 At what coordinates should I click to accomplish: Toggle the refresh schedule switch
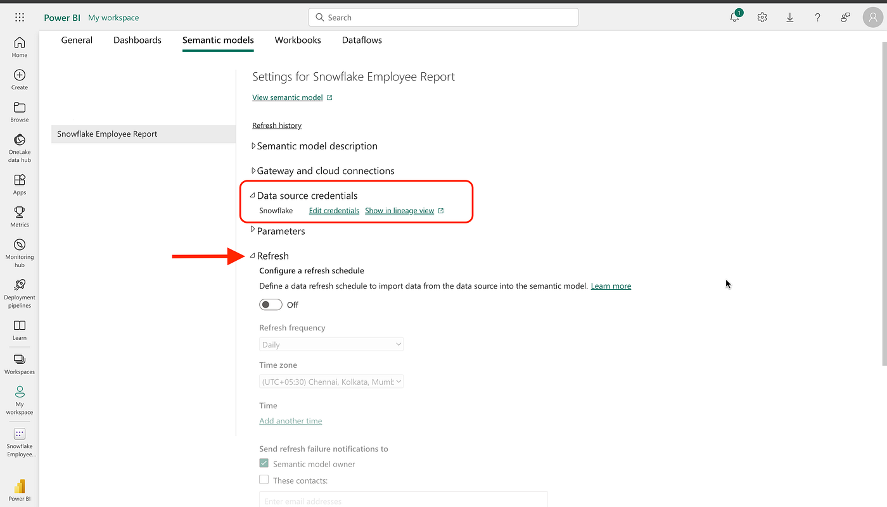(x=271, y=304)
